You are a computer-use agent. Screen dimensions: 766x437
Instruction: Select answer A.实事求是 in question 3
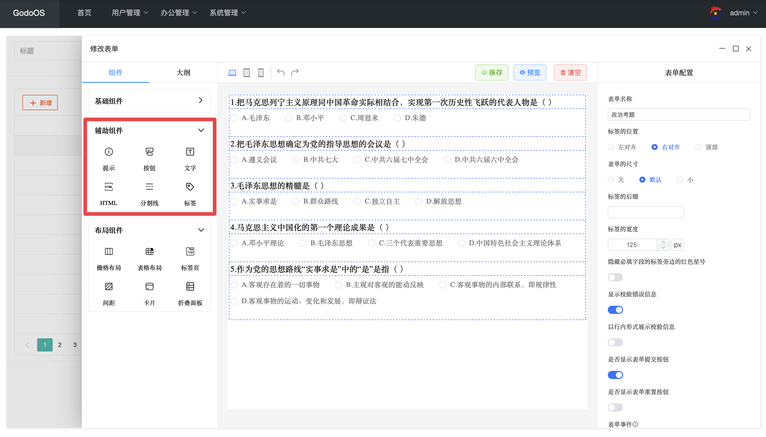coord(254,201)
